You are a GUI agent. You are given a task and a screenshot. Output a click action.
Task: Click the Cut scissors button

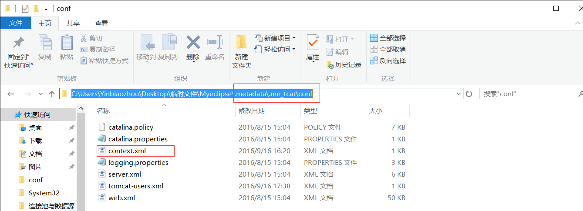coord(91,38)
